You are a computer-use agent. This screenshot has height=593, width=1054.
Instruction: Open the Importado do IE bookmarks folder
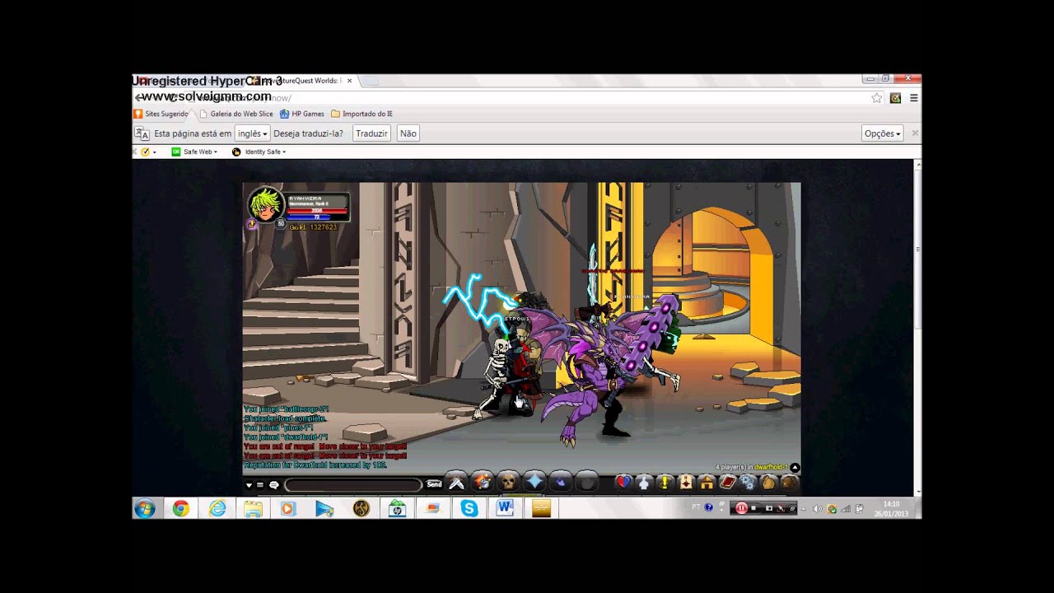(361, 114)
